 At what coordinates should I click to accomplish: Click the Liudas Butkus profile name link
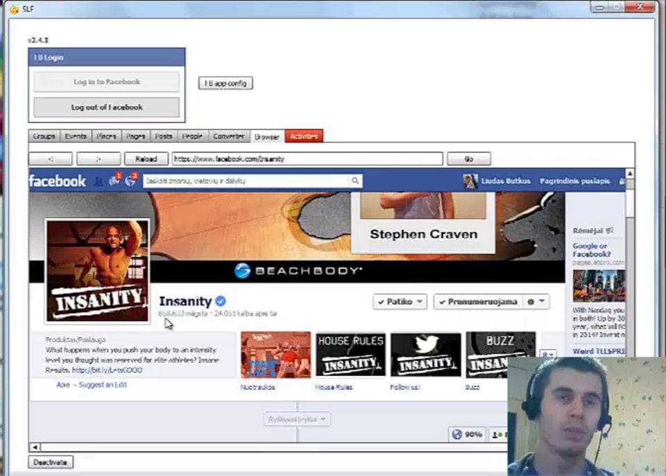506,181
